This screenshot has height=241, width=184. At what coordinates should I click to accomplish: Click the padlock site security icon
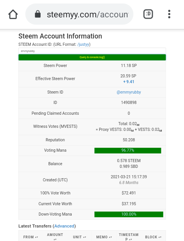point(38,14)
